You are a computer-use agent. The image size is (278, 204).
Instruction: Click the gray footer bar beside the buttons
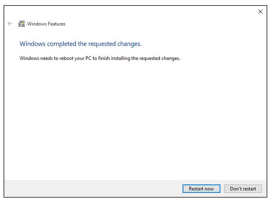92,189
